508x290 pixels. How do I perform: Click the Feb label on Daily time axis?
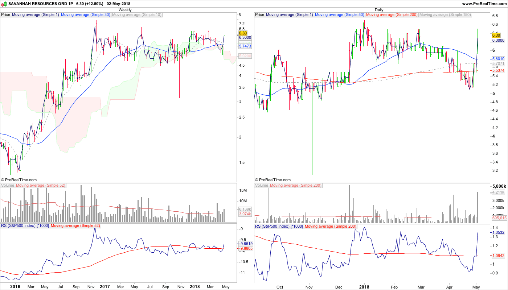tap(394, 287)
